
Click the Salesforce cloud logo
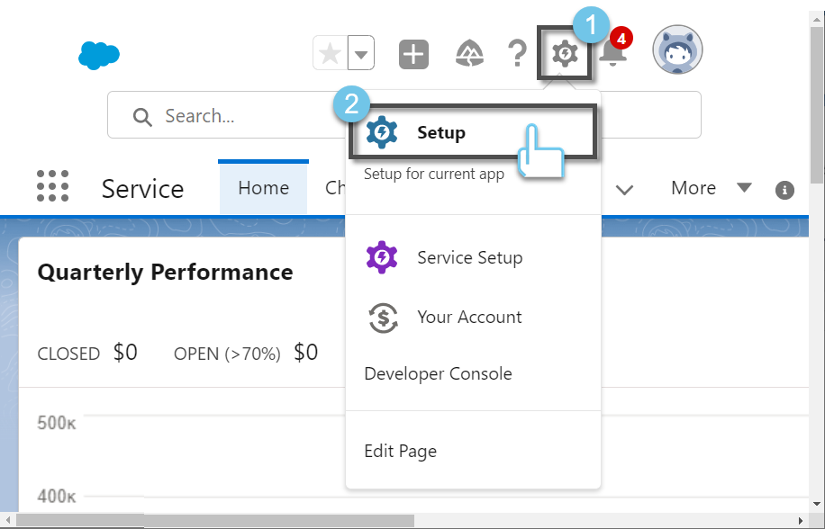pyautogui.click(x=99, y=55)
